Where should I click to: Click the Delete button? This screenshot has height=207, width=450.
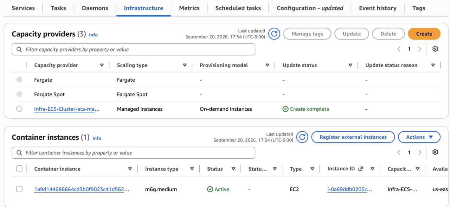(388, 34)
